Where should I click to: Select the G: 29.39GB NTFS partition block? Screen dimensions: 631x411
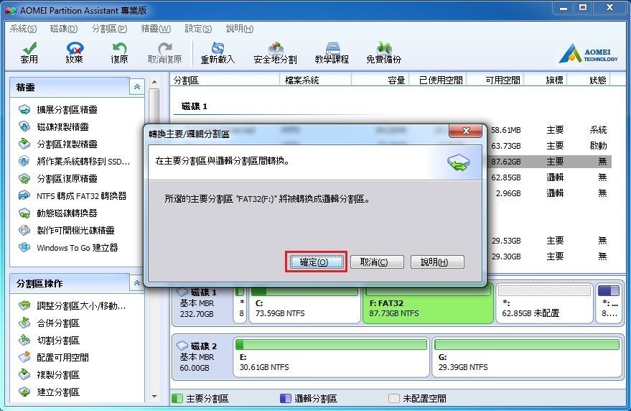(527, 358)
